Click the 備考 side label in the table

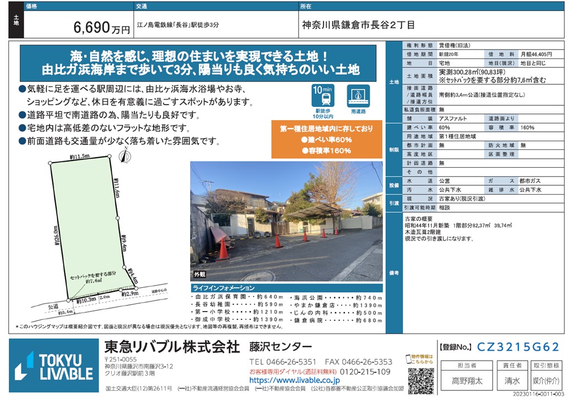point(394,273)
